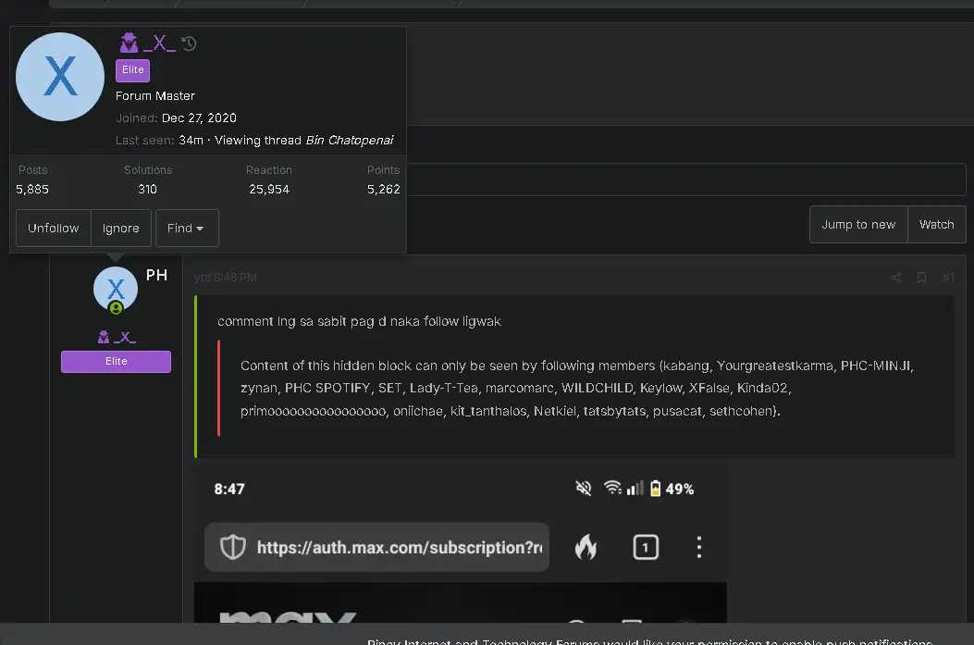Open the Bin Chatopenai thread link
Image resolution: width=974 pixels, height=645 pixels.
(x=349, y=141)
